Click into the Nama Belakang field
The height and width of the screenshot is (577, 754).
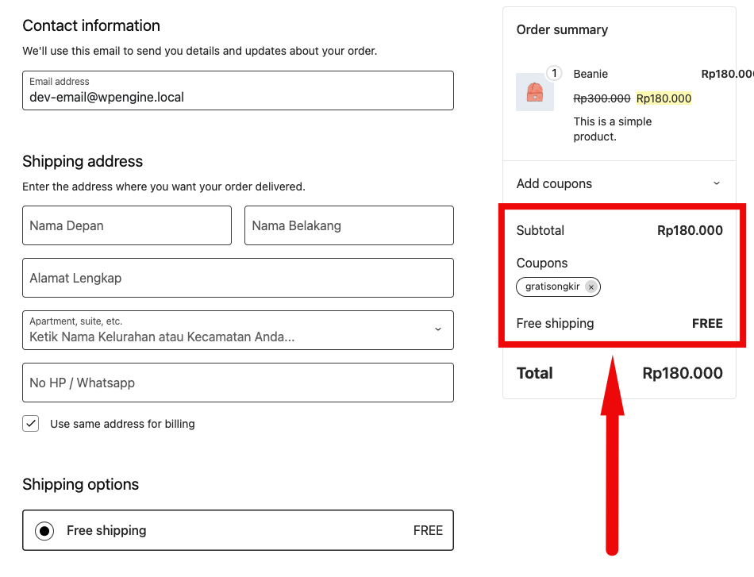(x=349, y=225)
